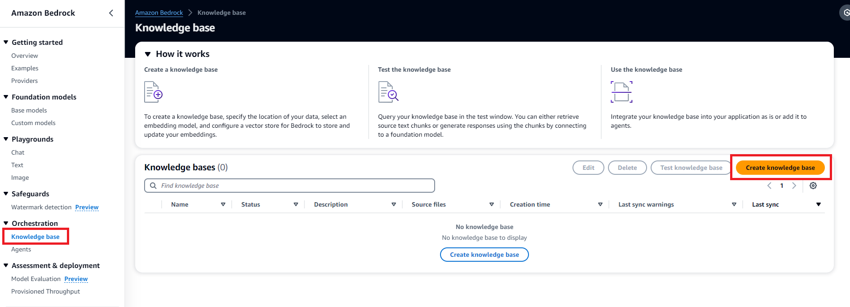Open table preferences gear icon
Screen dimensions: 850x307
[813, 186]
